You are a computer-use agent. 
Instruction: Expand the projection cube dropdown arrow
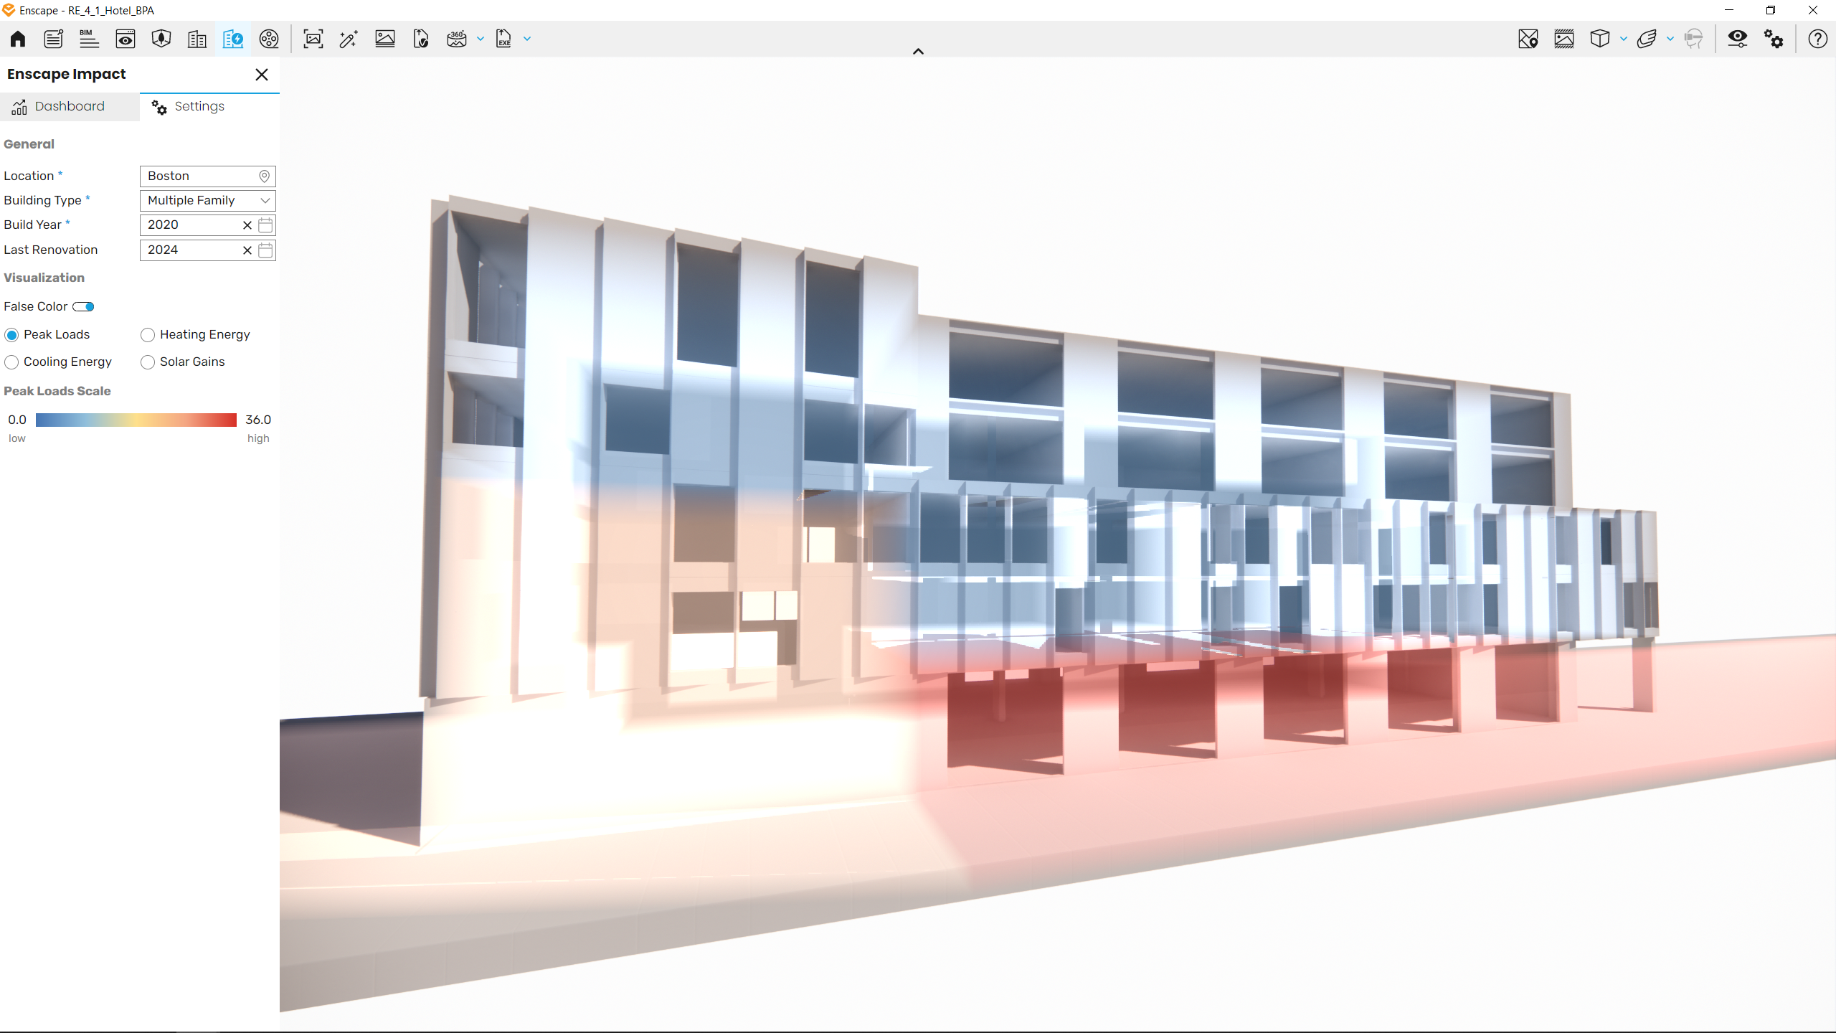pyautogui.click(x=1624, y=39)
